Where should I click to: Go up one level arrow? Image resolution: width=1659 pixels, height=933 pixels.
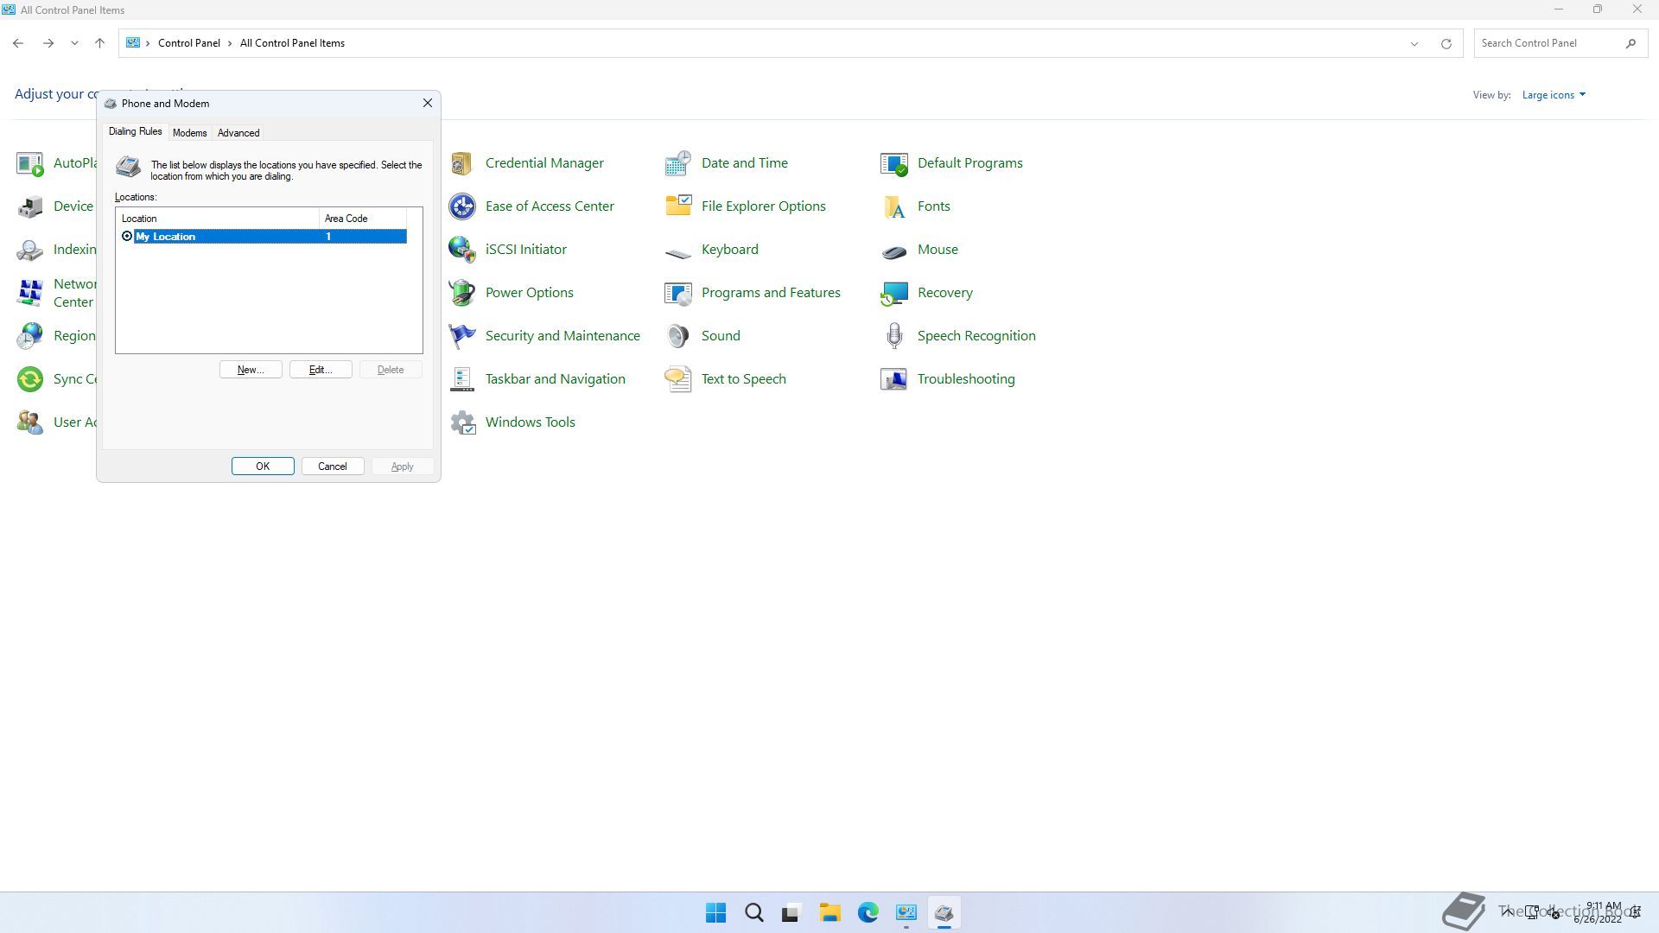(x=100, y=43)
